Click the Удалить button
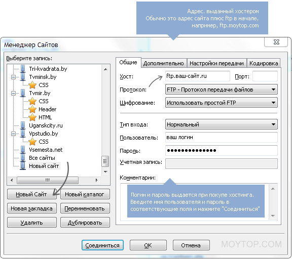This screenshot has width=292, height=261. (x=32, y=223)
